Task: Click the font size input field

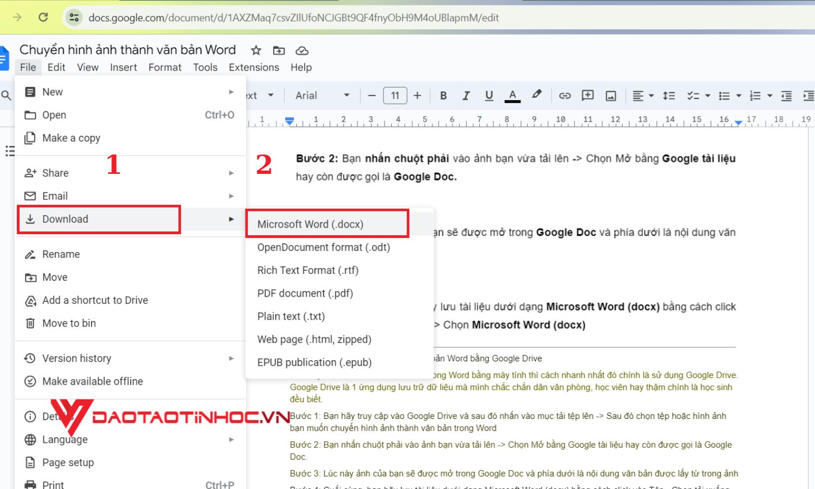Action: 395,96
